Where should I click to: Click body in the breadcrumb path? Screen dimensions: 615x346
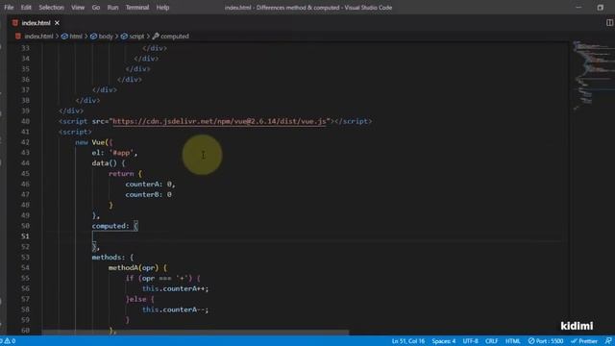coord(106,37)
